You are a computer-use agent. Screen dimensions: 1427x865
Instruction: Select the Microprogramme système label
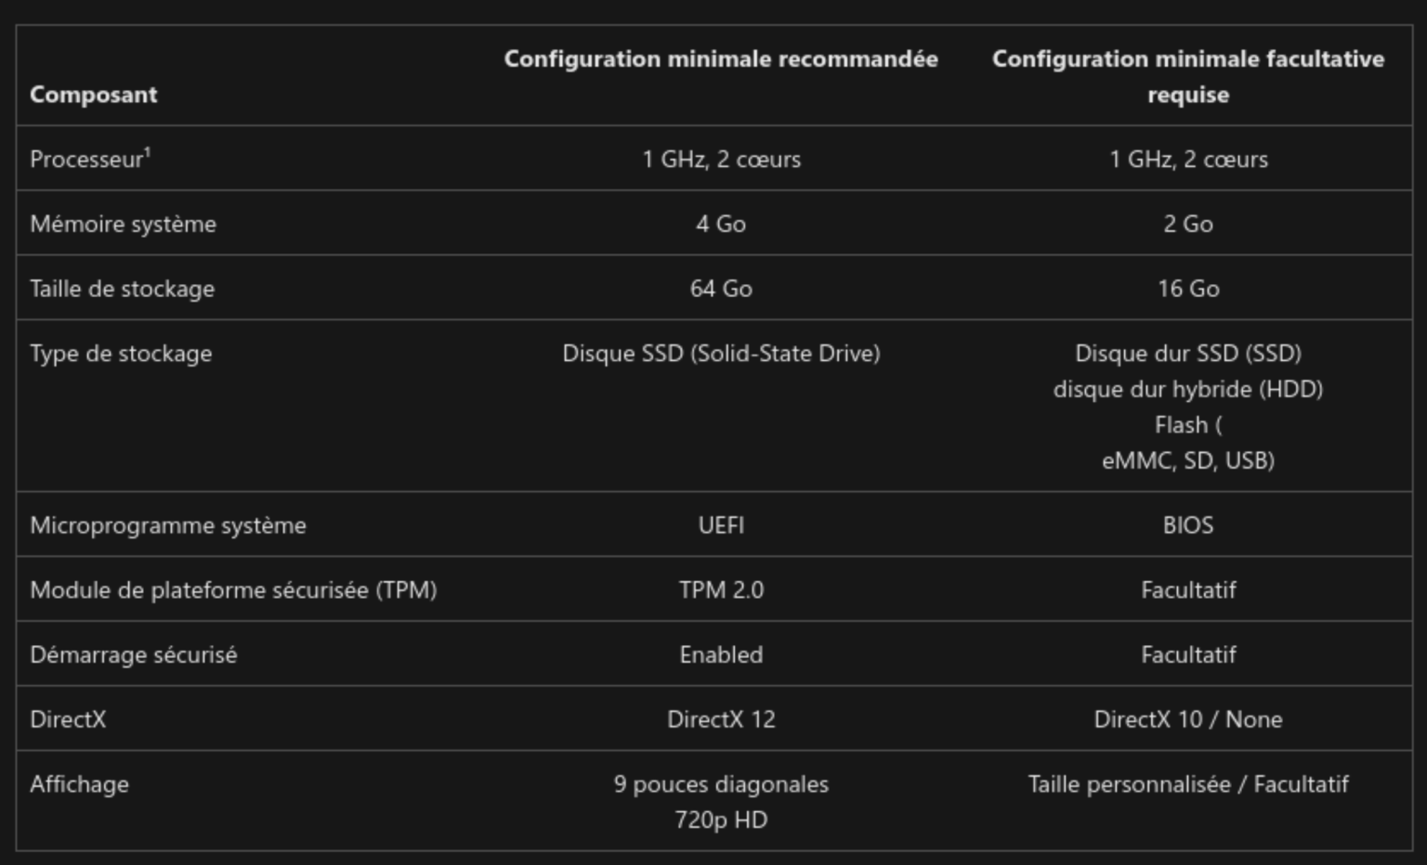point(167,525)
